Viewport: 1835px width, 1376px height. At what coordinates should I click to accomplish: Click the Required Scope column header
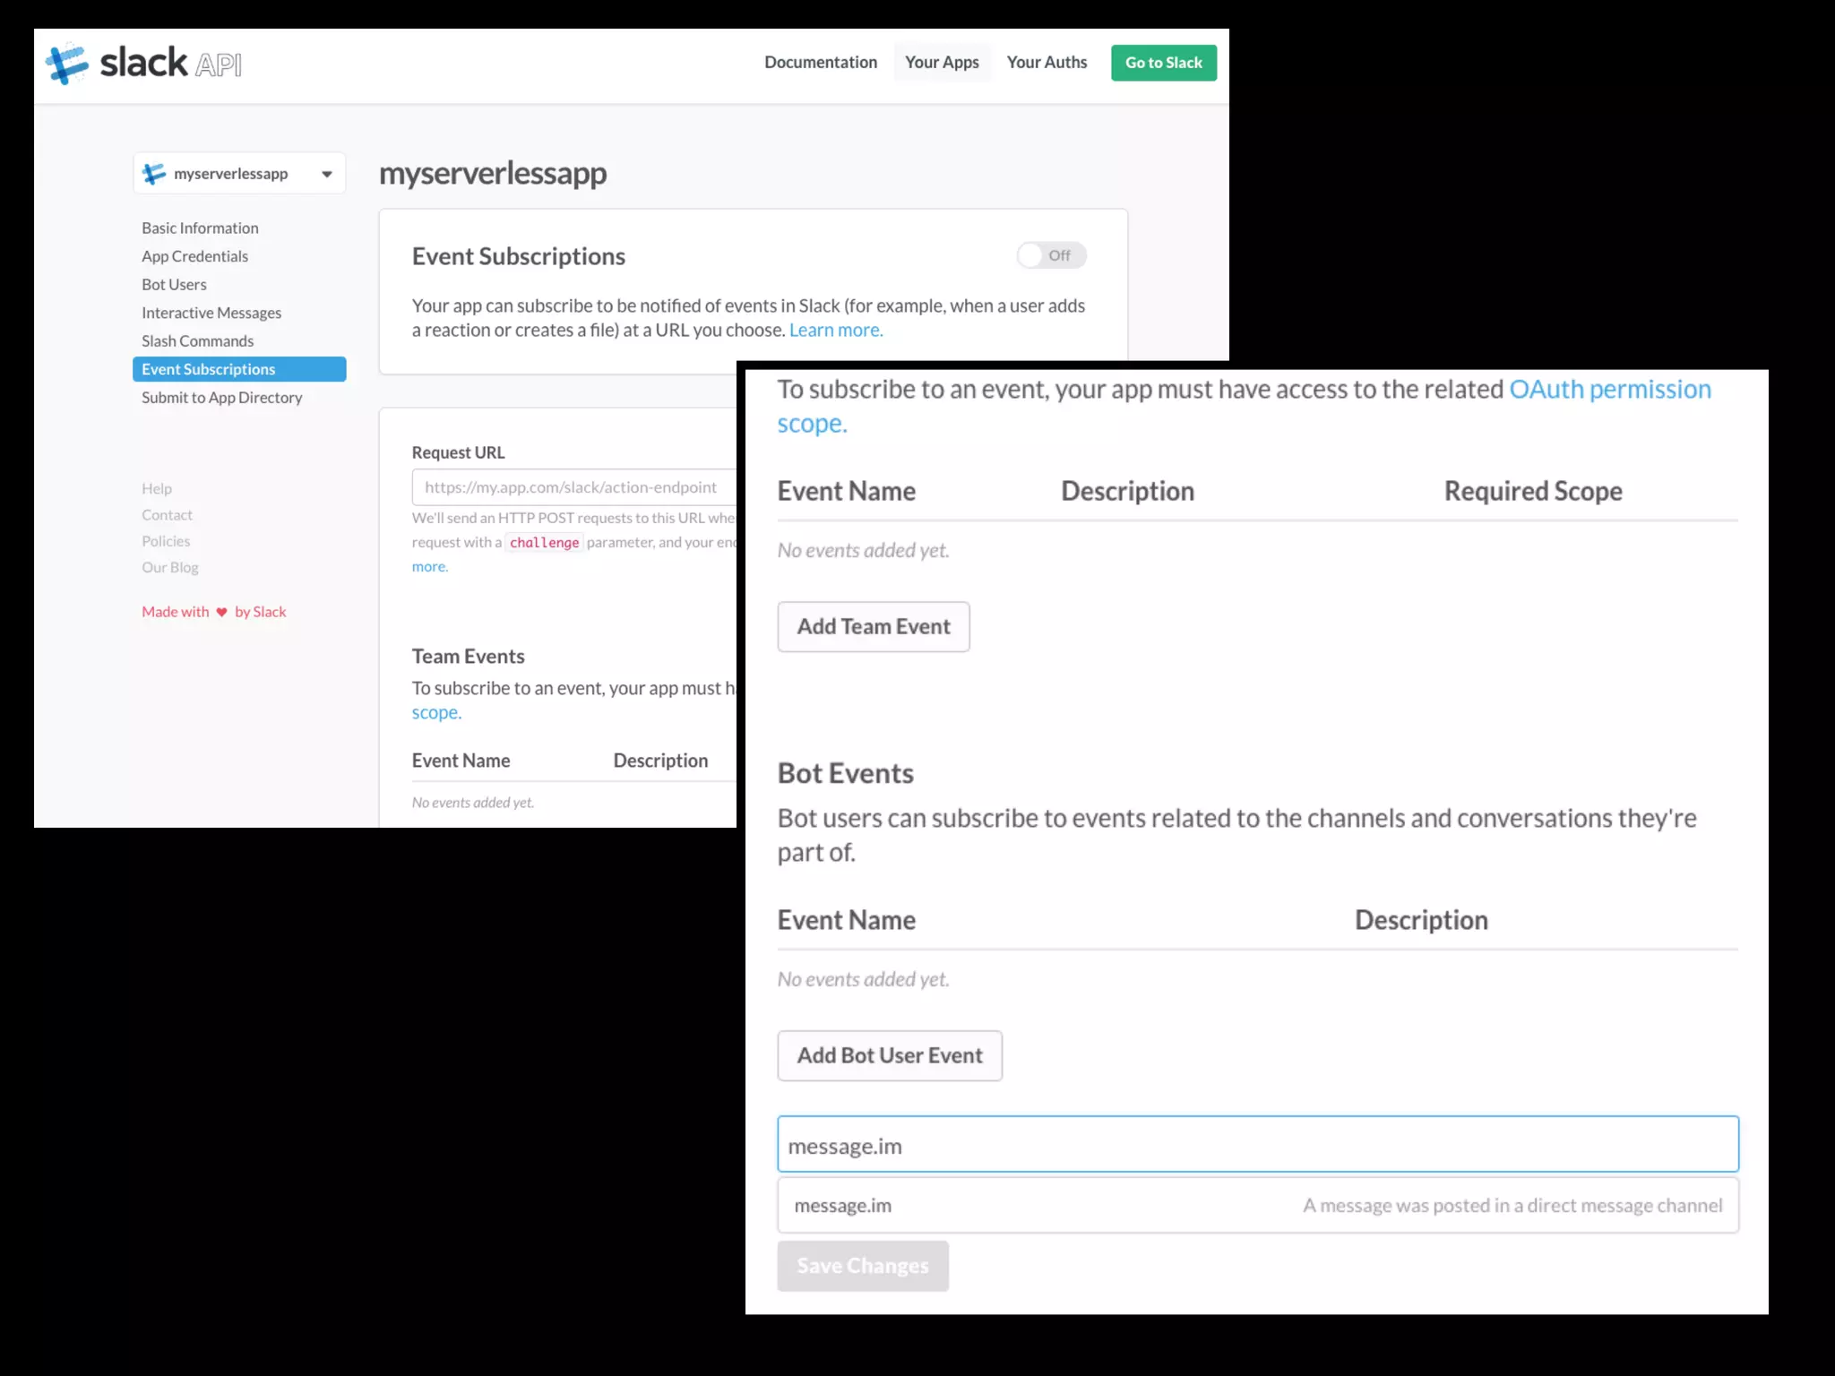(x=1533, y=491)
